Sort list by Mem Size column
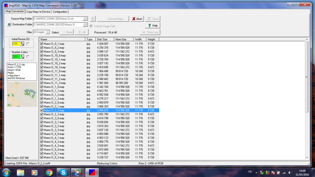 pyautogui.click(x=124, y=39)
